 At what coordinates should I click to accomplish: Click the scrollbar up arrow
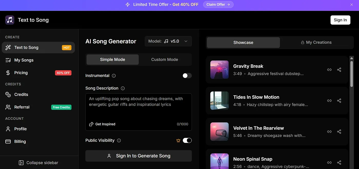coord(352,58)
